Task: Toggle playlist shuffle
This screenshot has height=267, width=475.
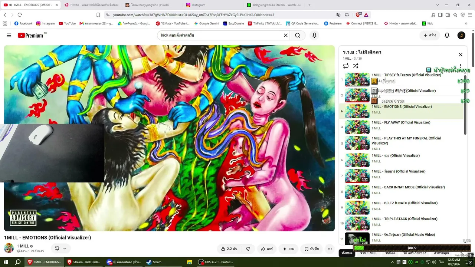Action: tap(356, 66)
